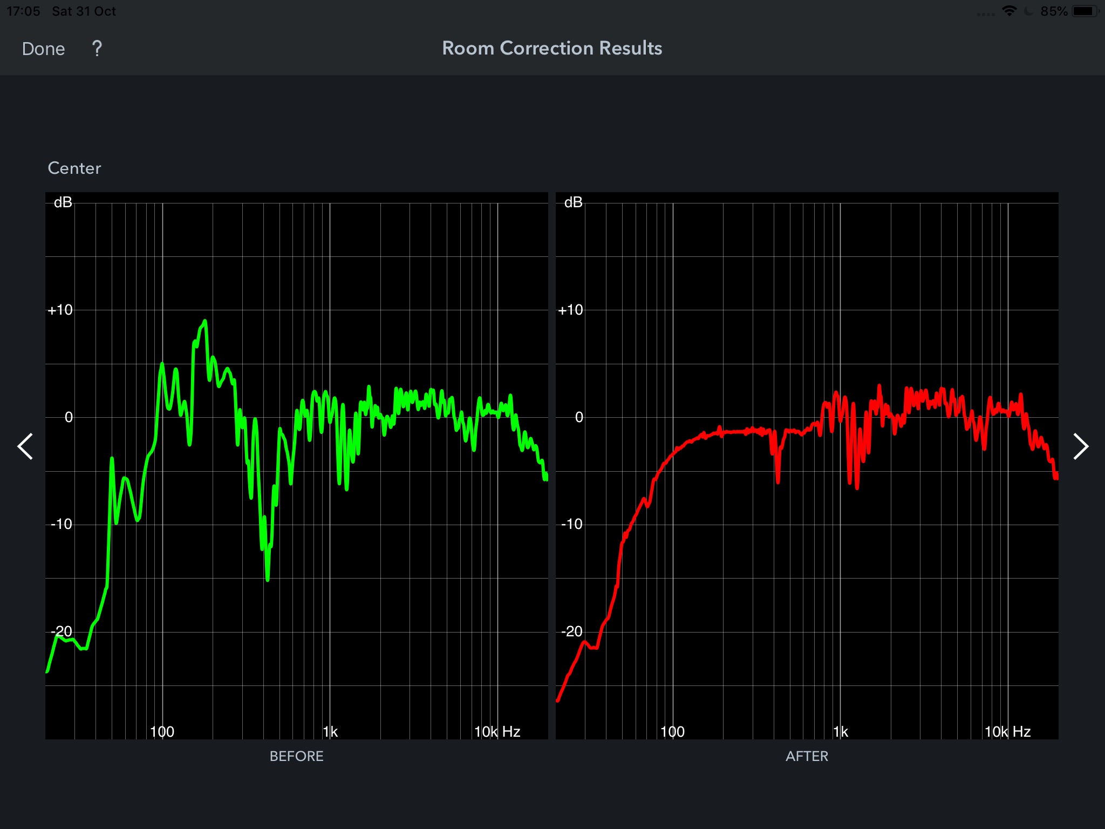This screenshot has height=829, width=1105.
Task: Go to previous speaker with left chevron
Action: click(25, 446)
